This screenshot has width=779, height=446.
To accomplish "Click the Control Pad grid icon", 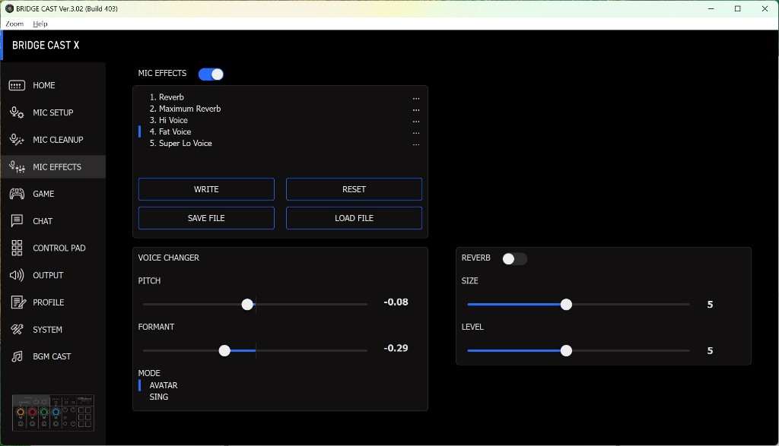I will coord(17,248).
